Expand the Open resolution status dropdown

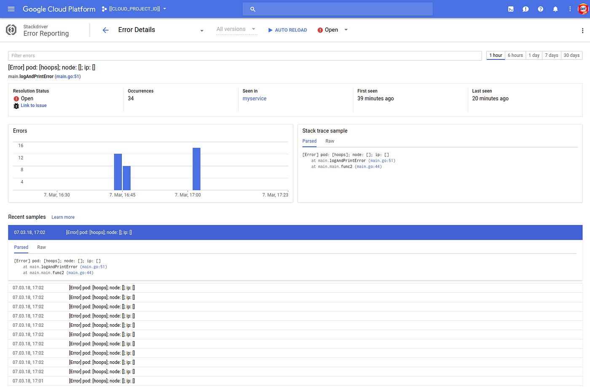point(346,29)
